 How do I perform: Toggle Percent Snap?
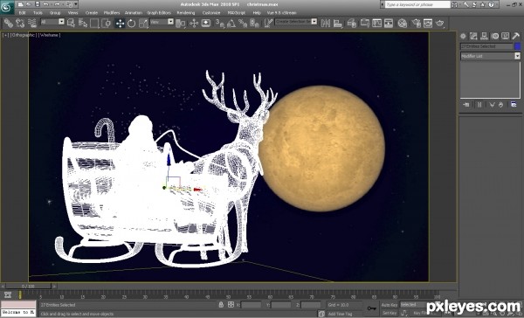pyautogui.click(x=243, y=23)
